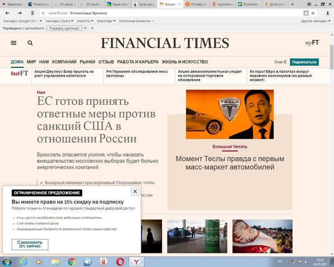Expand the Новости bookmarks folder
Image resolution: width=334 pixels, height=267 pixels.
pyautogui.click(x=84, y=21)
